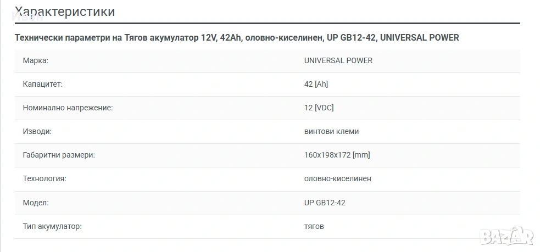This screenshot has height=252, width=540.
Task: Select the винтови клеми value
Action: [x=331, y=132]
